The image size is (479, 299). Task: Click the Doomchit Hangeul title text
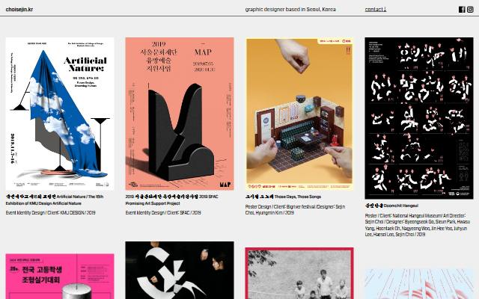392,206
